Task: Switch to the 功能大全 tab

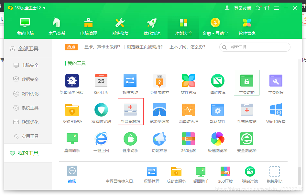Action: click(x=183, y=27)
